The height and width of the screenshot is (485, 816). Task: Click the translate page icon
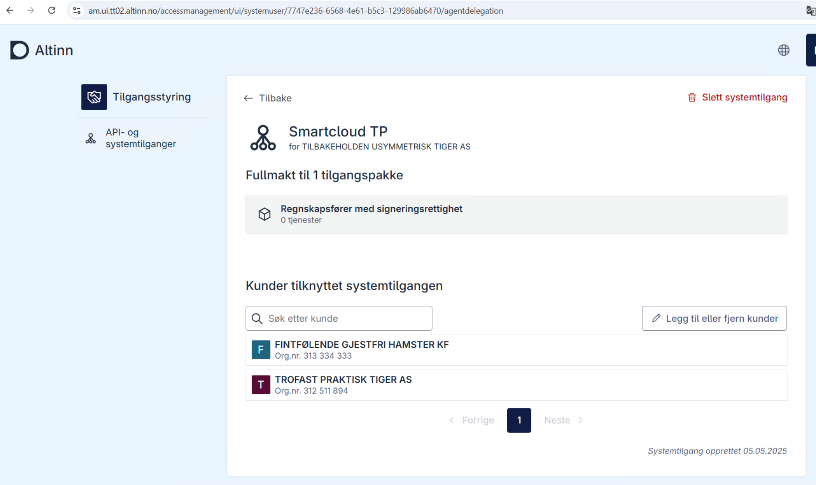[x=811, y=11]
